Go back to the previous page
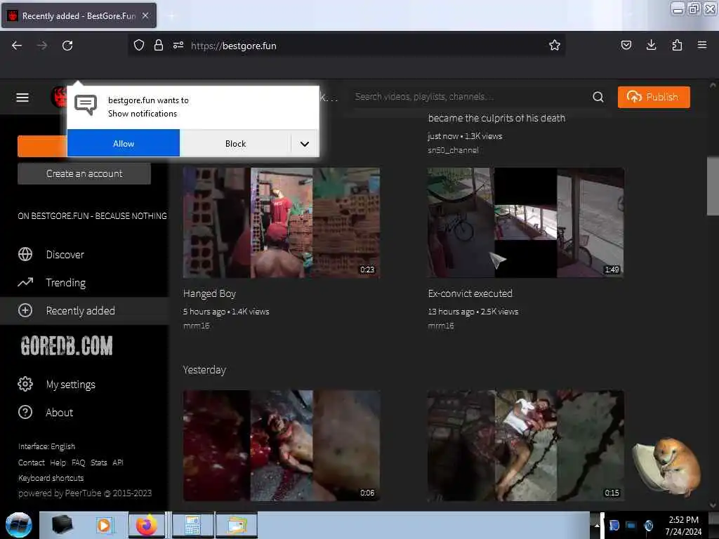719x539 pixels. coord(17,46)
